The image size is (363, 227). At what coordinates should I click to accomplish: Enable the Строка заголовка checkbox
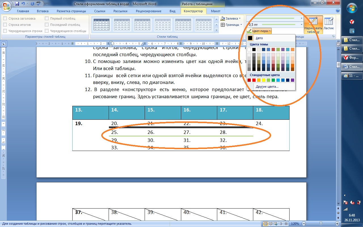click(5, 18)
